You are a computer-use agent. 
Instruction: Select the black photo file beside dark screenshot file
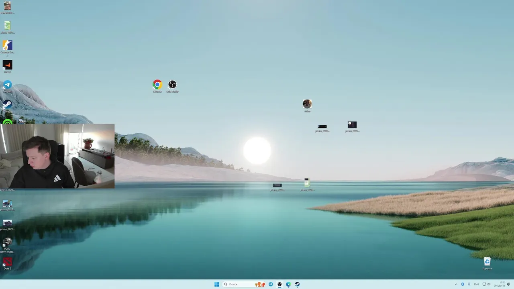pos(322,128)
